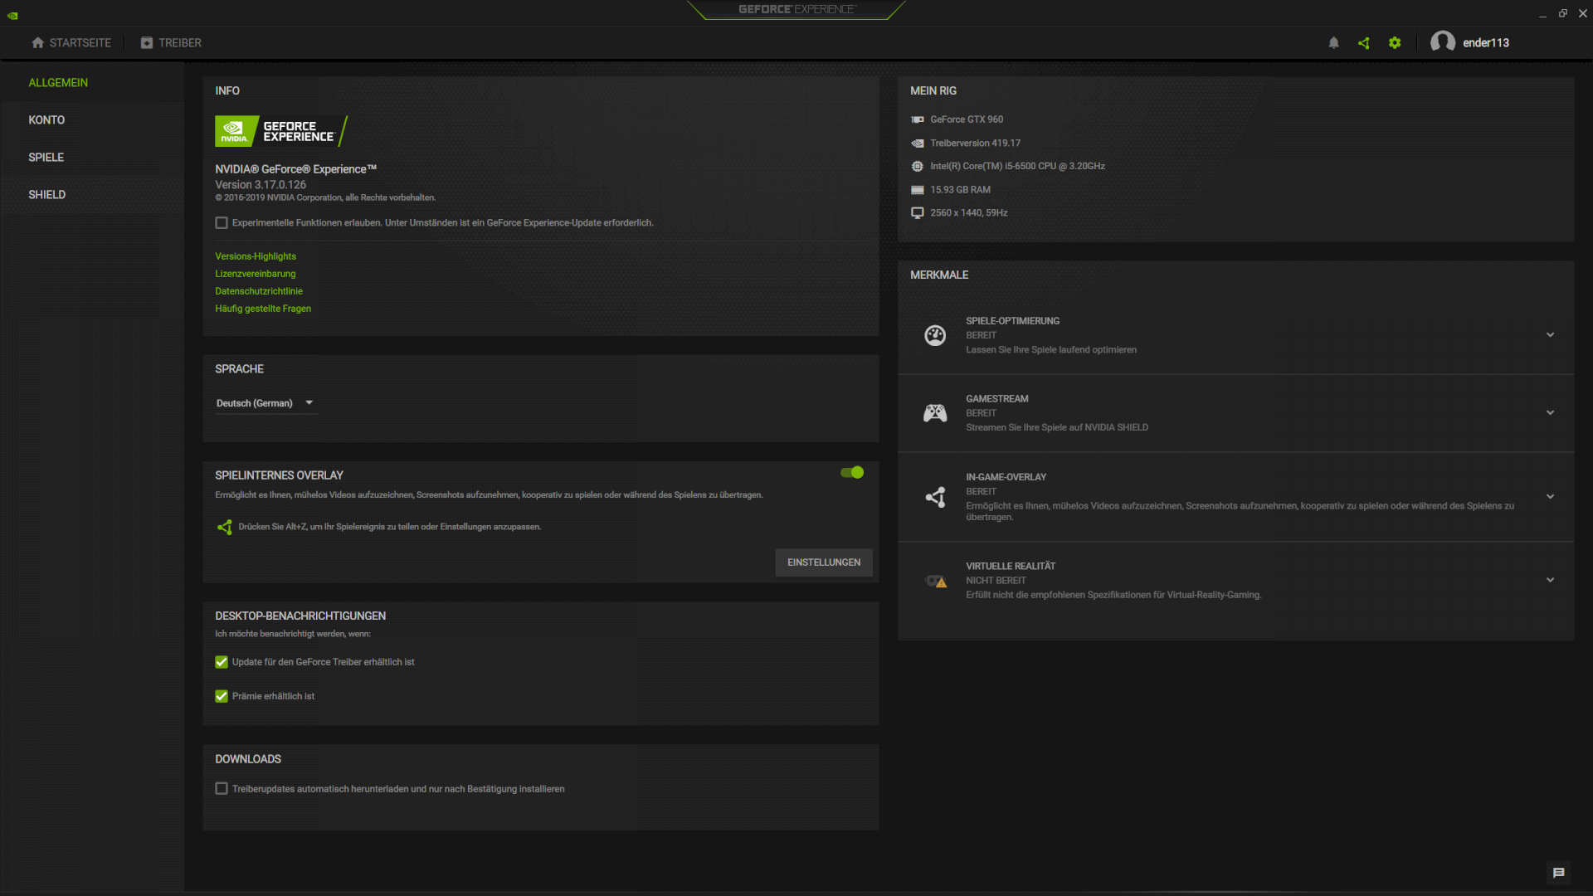
Task: Click the share overlay icon in header
Action: tap(1364, 43)
